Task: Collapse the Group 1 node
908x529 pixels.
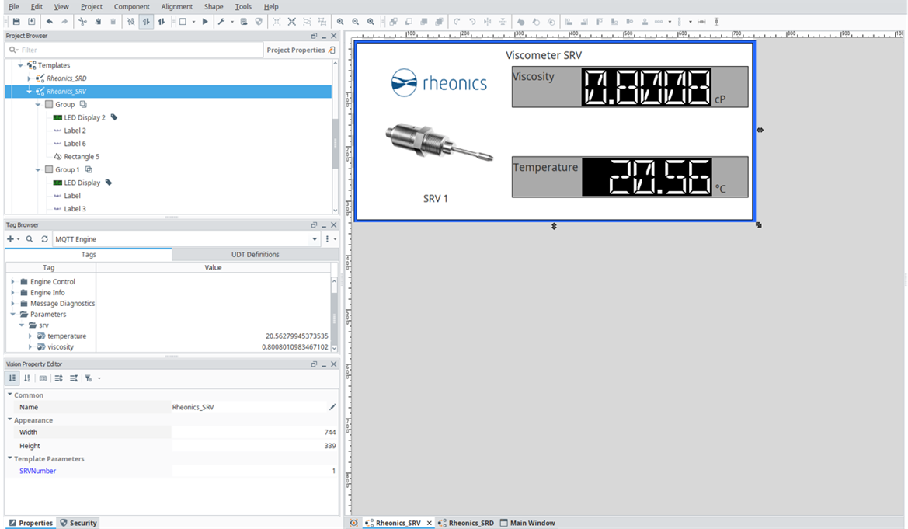Action: [38, 170]
